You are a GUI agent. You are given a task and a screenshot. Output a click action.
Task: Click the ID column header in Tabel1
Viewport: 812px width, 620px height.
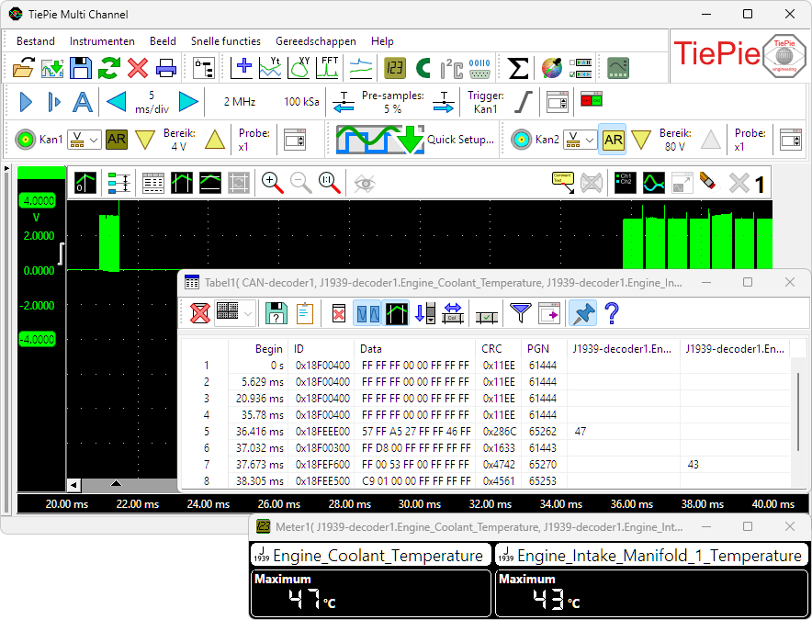click(x=321, y=349)
